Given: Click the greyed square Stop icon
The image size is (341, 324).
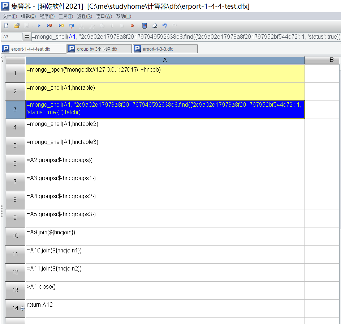Looking at the screenshot, I should (122, 26).
